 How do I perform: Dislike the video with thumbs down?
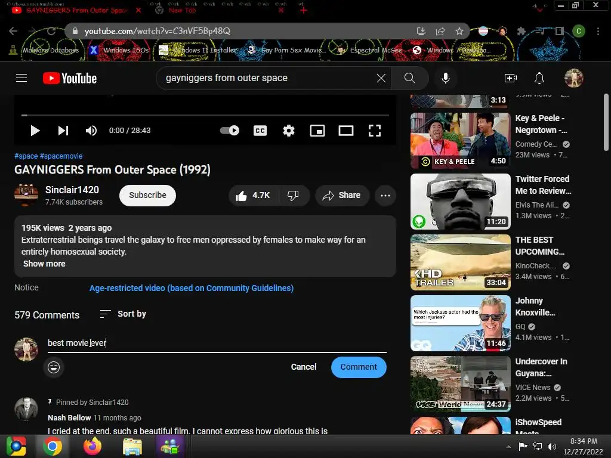[294, 196]
